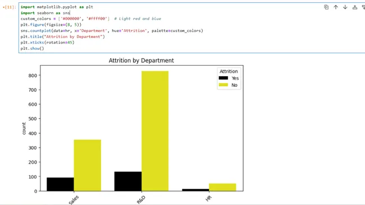Move the cell up

pyautogui.click(x=336, y=7)
